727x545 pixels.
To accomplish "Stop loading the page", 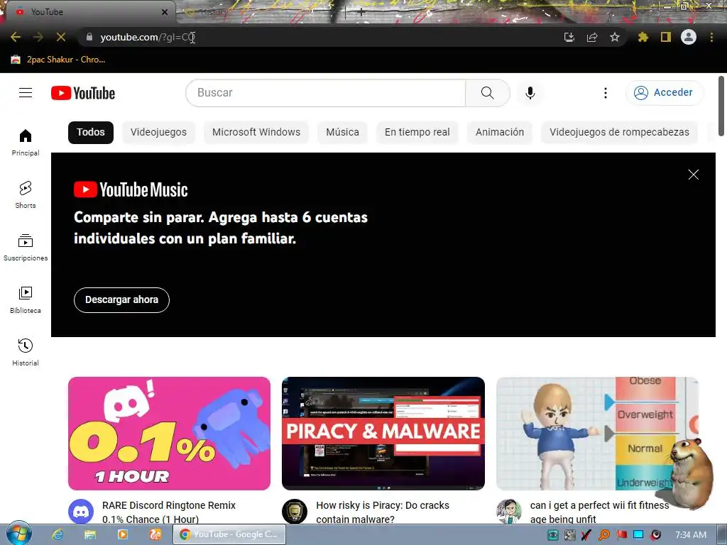I will tap(61, 37).
